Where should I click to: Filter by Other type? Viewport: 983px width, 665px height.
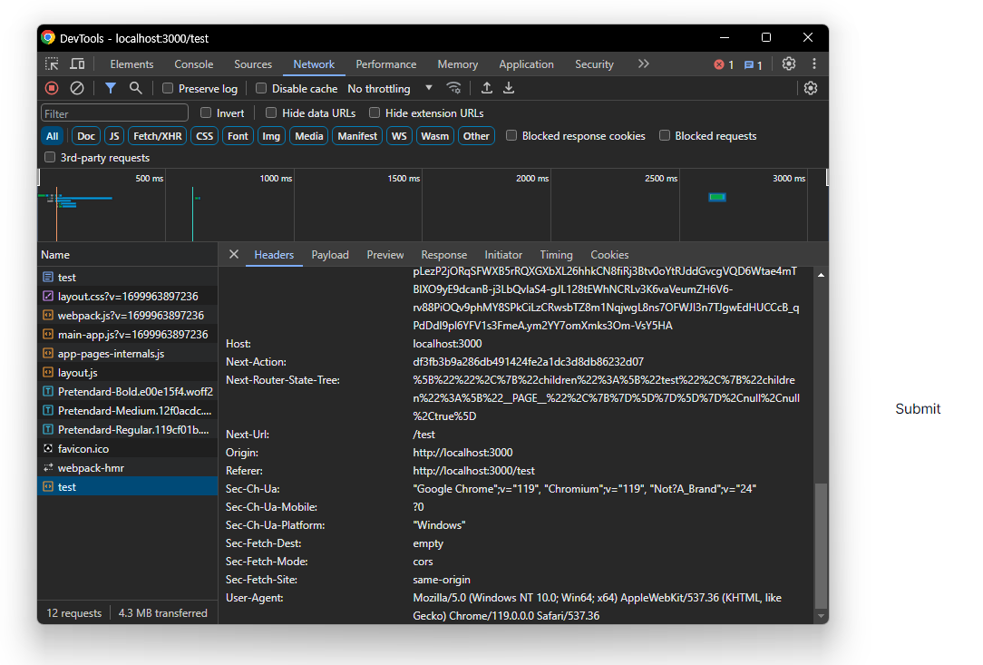point(476,136)
